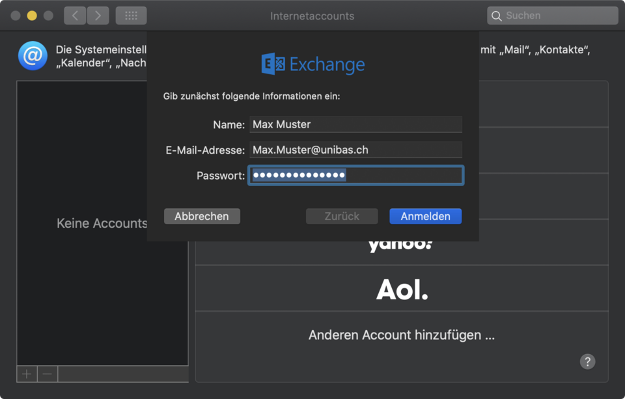This screenshot has width=625, height=399.
Task: Add an account with the plus button
Action: tap(27, 374)
